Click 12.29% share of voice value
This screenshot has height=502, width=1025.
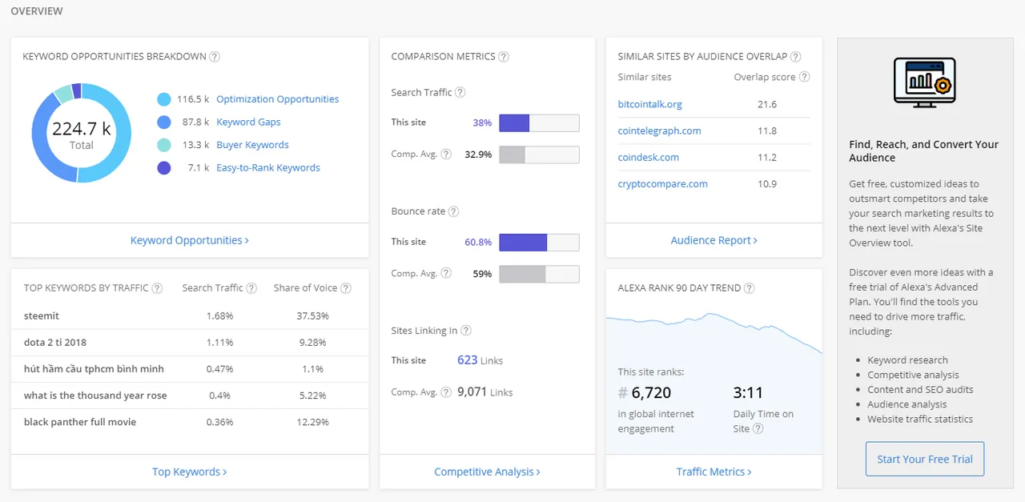(x=312, y=422)
